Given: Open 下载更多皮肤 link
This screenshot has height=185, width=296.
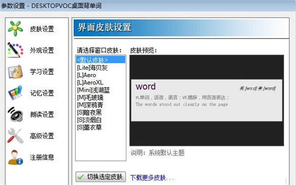Looking at the screenshot, I should point(151,178).
